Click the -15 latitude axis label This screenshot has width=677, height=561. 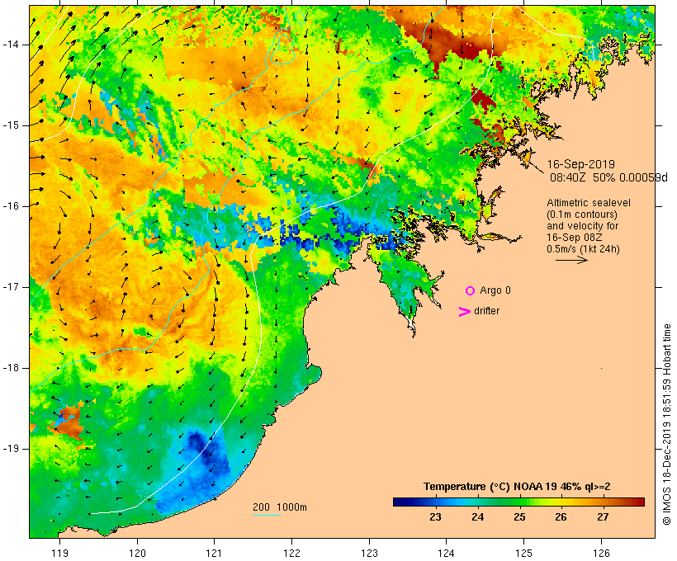pos(11,125)
